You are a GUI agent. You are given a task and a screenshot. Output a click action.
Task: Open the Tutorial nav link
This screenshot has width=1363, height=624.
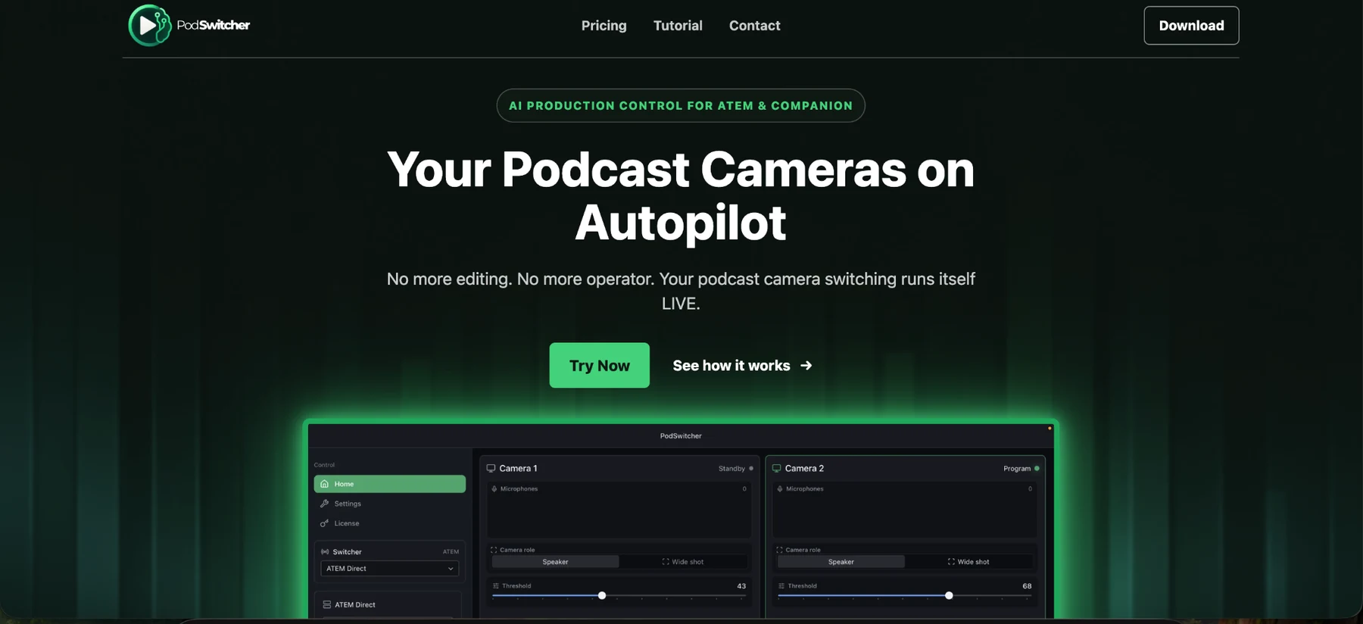(x=678, y=26)
